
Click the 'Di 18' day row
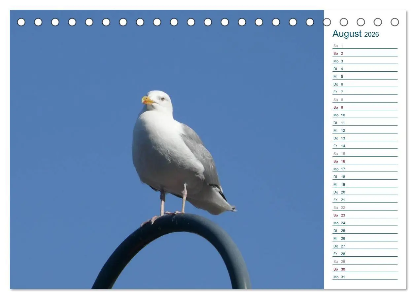pos(365,177)
